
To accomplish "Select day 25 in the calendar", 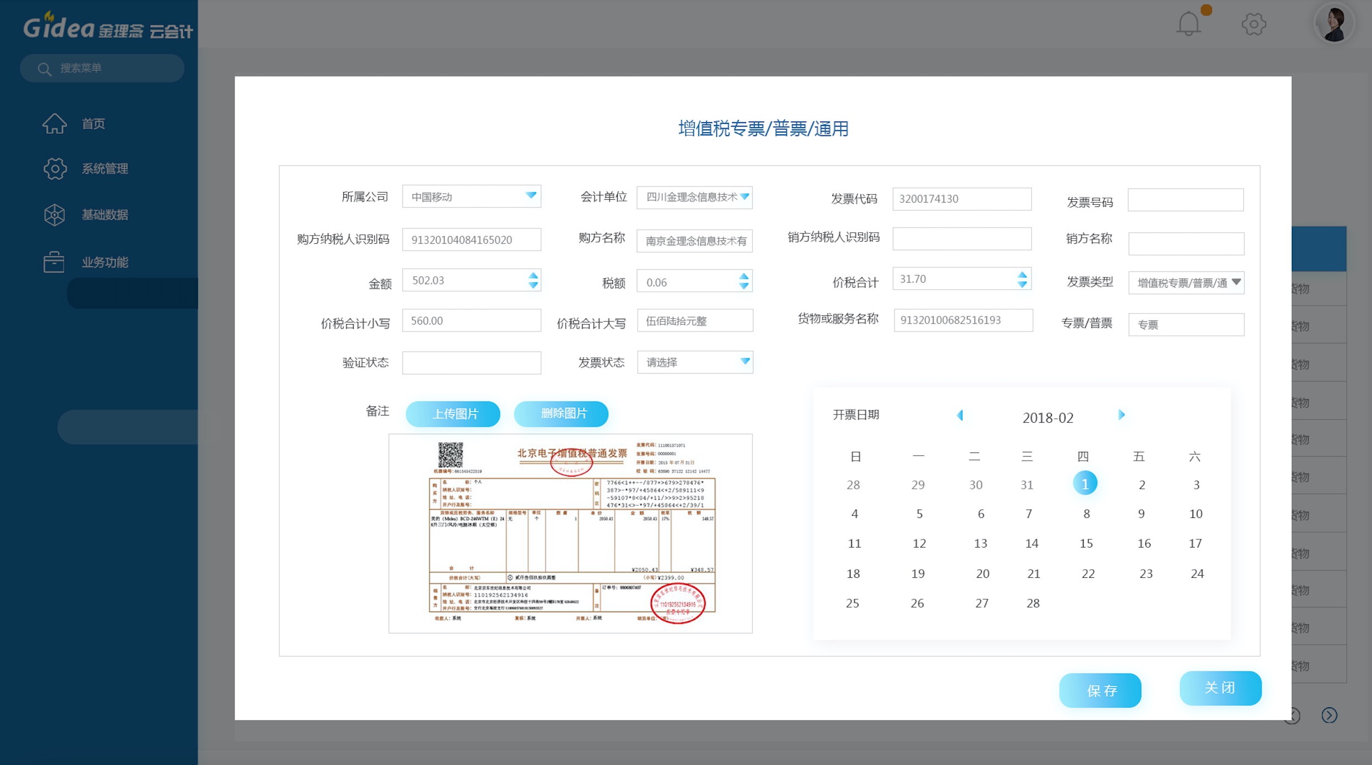I will 852,603.
